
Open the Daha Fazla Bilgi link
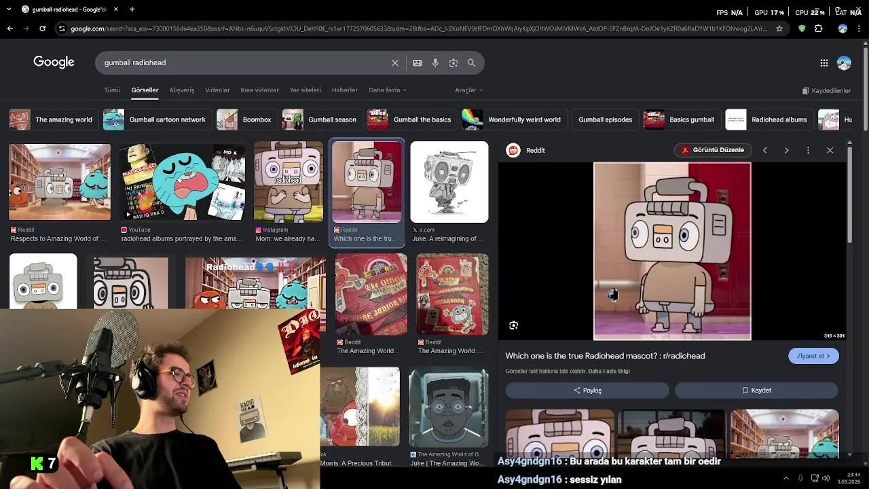(x=609, y=372)
